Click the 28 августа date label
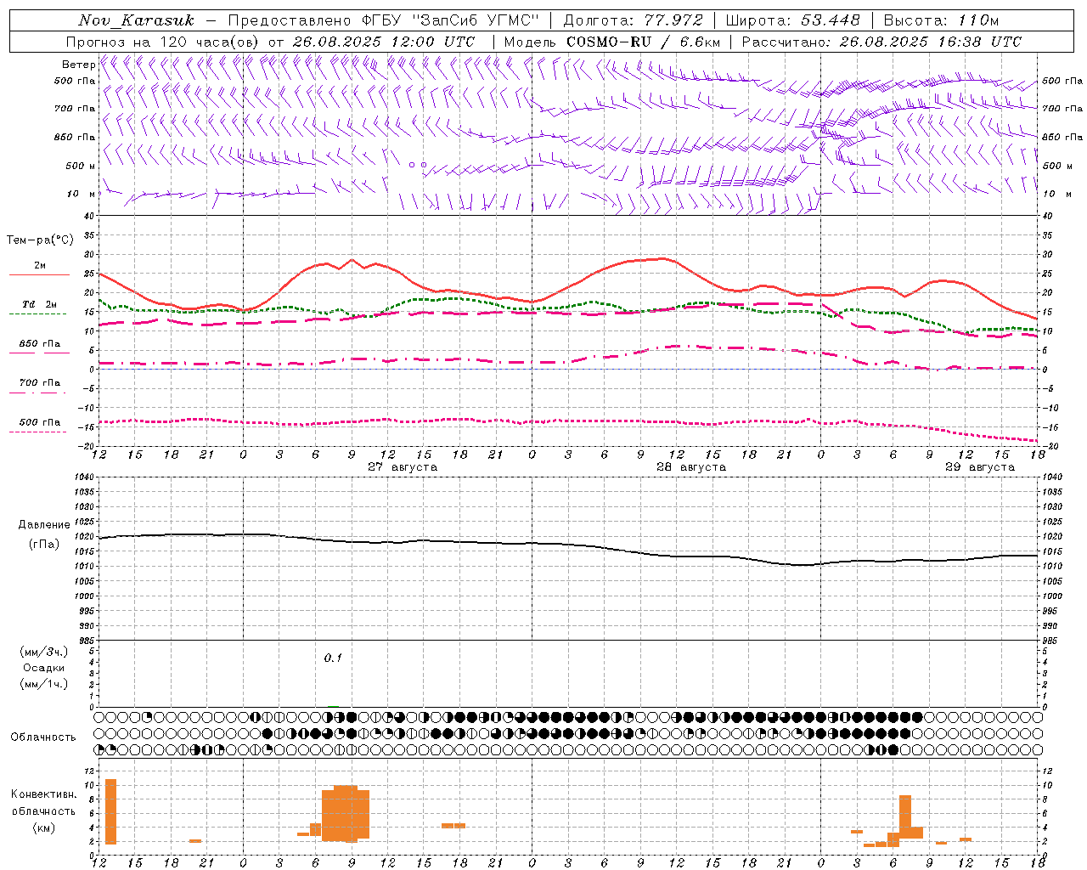Image resolution: width=1087 pixels, height=870 pixels. coord(691,467)
